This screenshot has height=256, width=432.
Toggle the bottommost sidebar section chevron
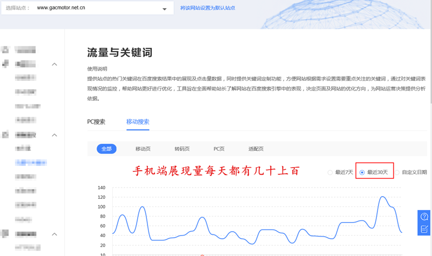[x=55, y=234]
